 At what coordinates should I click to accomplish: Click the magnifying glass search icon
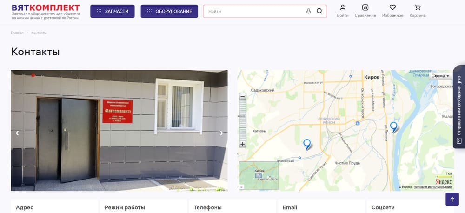(319, 11)
